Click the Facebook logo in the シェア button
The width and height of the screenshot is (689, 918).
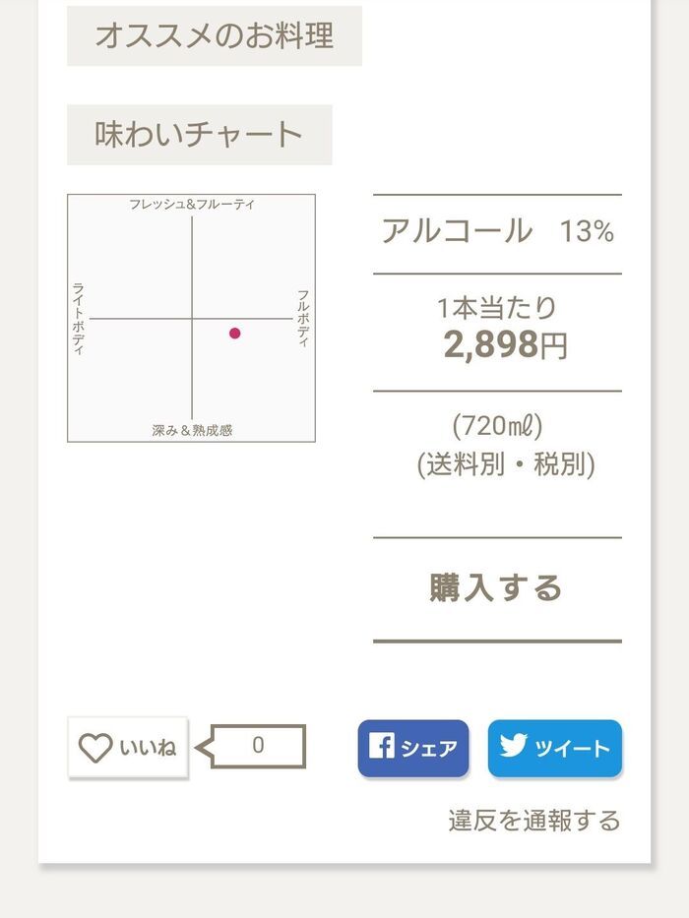pos(381,747)
